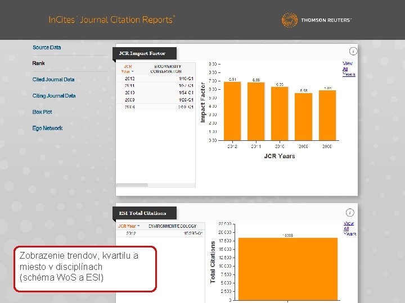
Task: Click the 2011 bar in Impact Factor chart
Action: [x=256, y=111]
